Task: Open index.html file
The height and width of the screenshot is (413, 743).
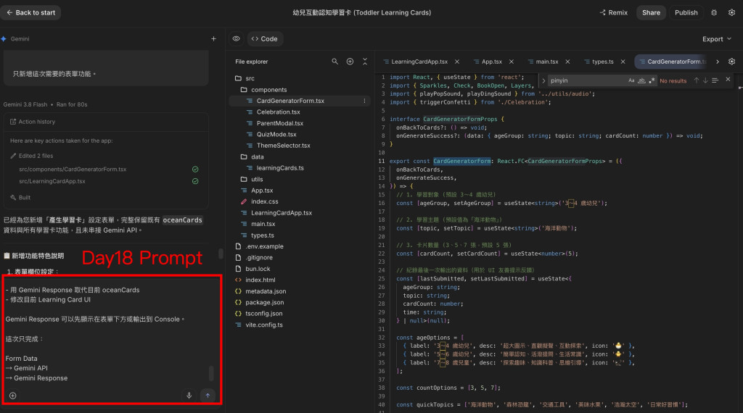Action: [x=260, y=280]
